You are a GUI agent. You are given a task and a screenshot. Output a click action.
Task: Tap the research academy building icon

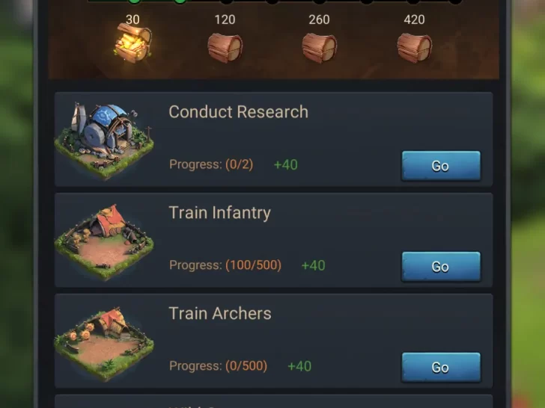pos(104,140)
